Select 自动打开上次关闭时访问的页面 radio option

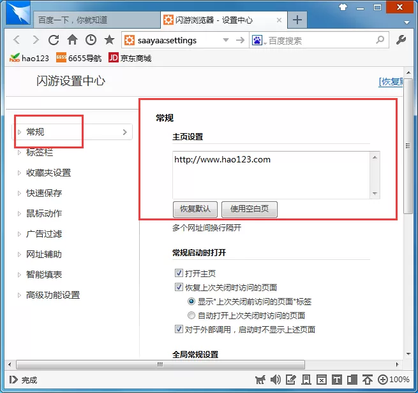click(191, 315)
